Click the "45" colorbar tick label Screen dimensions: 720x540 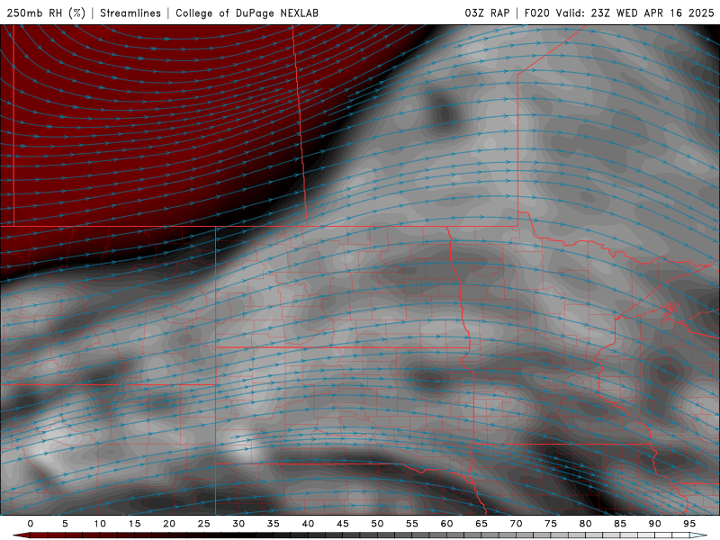point(343,524)
